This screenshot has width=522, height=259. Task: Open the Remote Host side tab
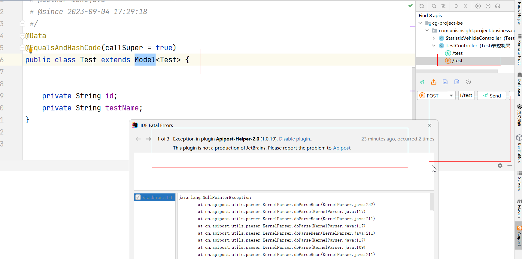coord(519,50)
